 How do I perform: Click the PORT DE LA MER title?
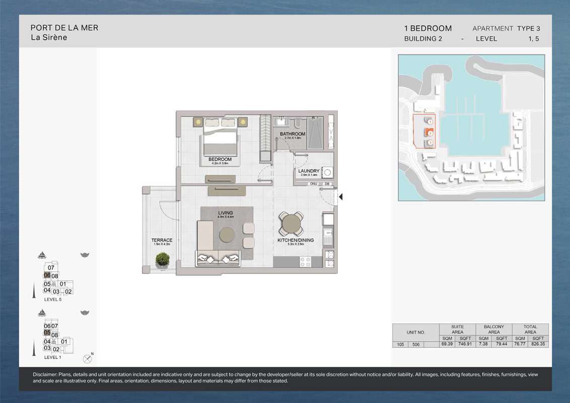point(64,28)
